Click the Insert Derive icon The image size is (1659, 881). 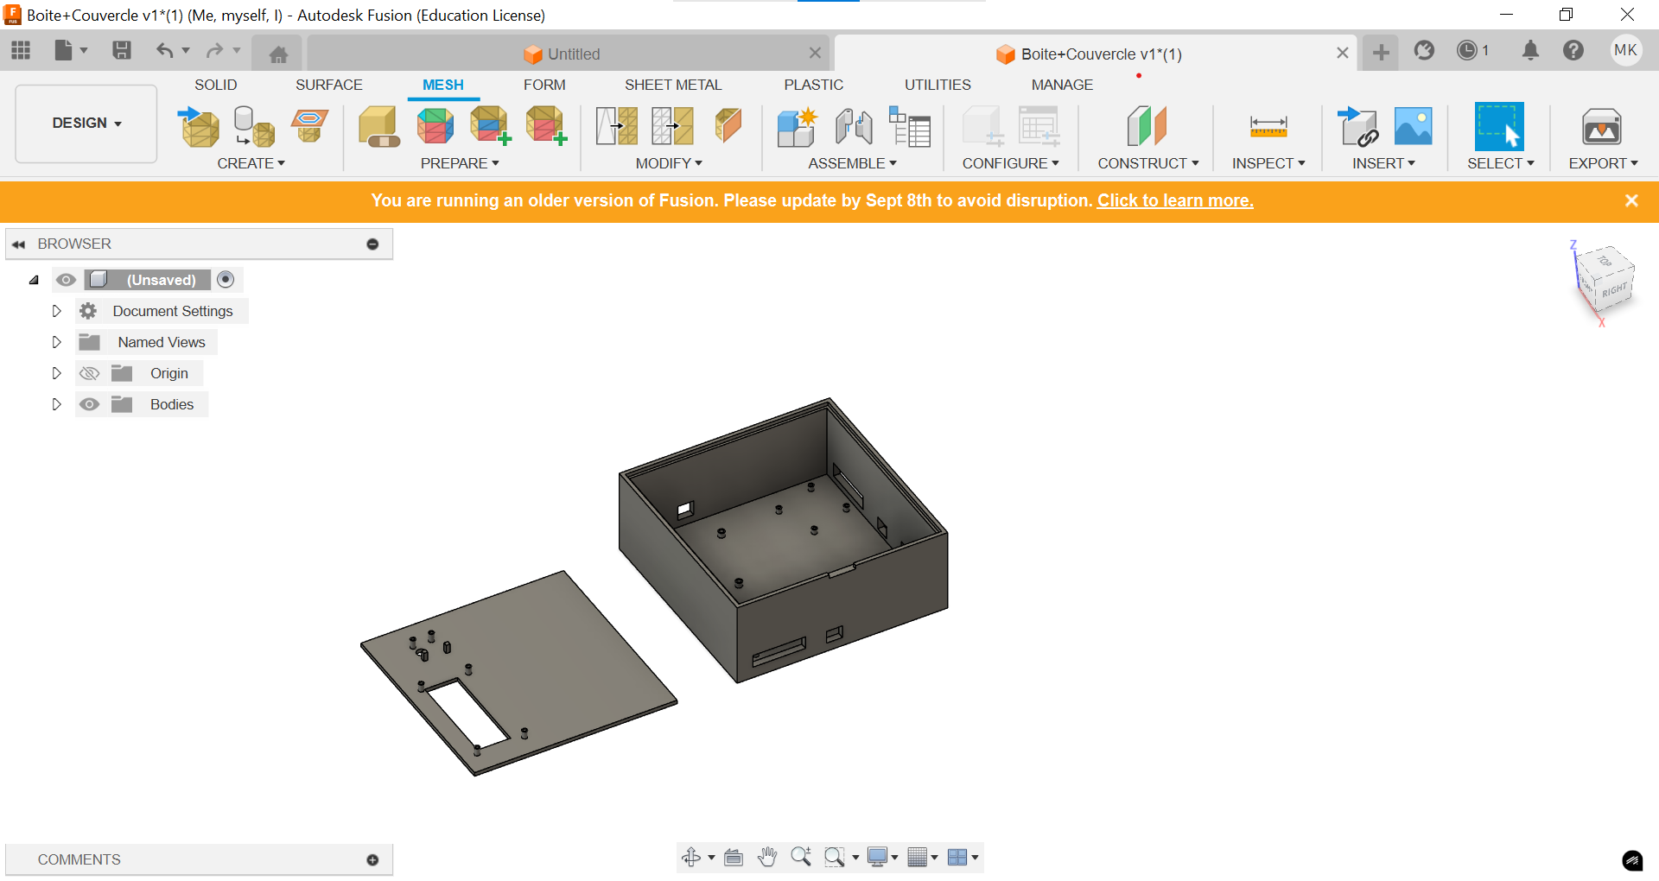1357,126
